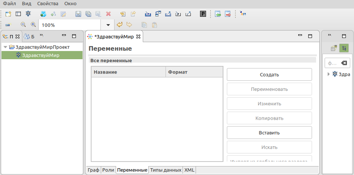Viewport: 354px width, 175px height.
Task: Click the grayed copy pages icon
Action: point(144,25)
